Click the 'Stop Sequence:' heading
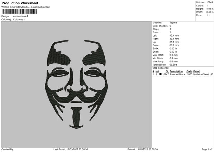 click(x=161, y=68)
